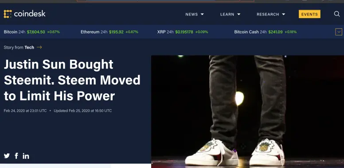Screen dimensions: 344x168
Task: Follow the arrow next to Tech
Action: click(x=39, y=47)
